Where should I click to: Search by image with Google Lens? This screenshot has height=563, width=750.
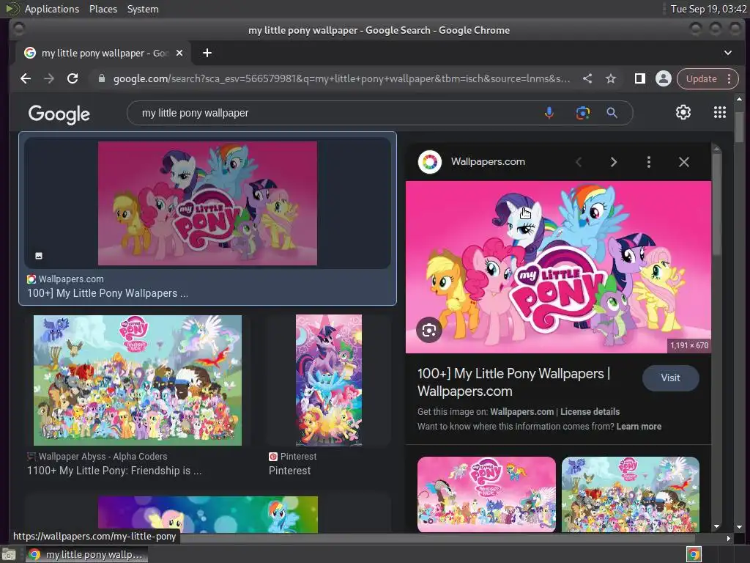click(x=582, y=113)
